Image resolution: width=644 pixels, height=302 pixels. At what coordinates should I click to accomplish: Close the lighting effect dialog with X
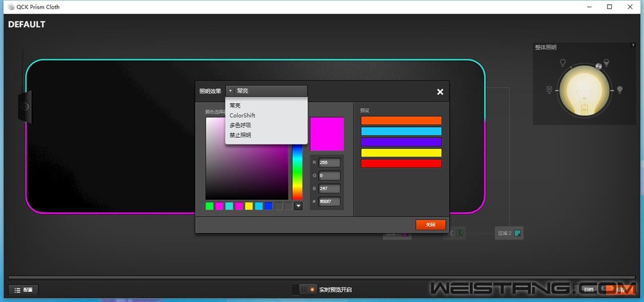coord(440,92)
